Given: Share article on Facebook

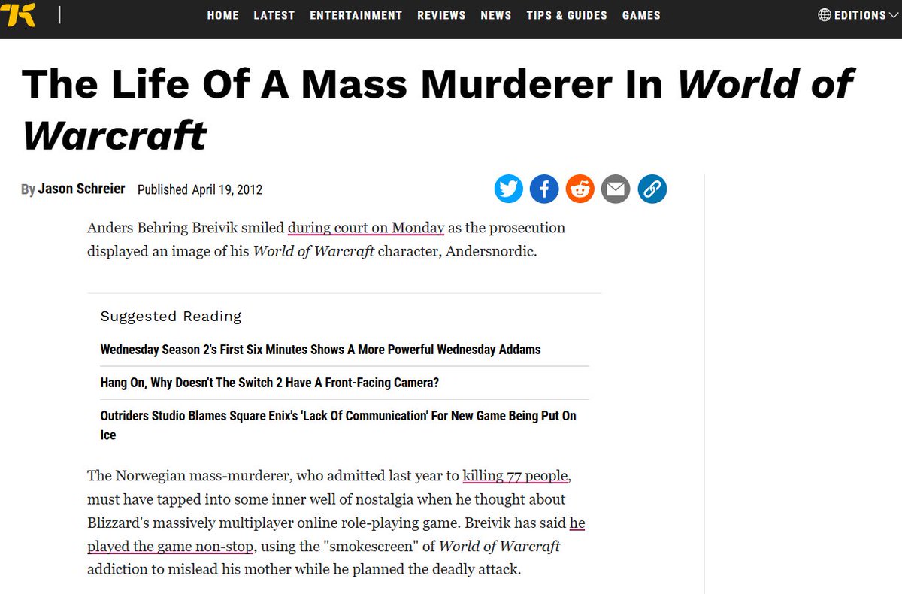Looking at the screenshot, I should point(544,189).
